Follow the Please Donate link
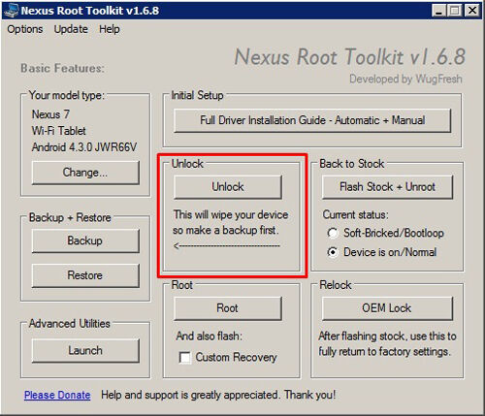Viewport: 485px width, 416px height. [57, 395]
